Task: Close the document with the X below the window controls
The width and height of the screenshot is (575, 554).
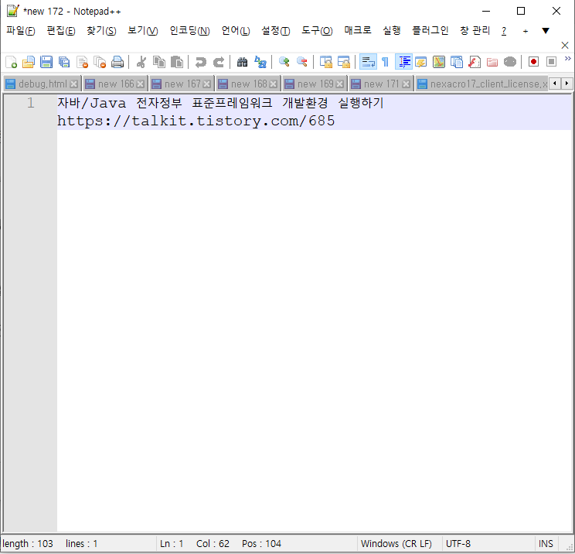Action: 565,45
